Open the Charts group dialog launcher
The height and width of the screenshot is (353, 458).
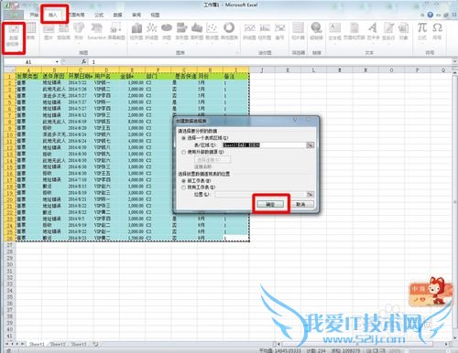237,53
